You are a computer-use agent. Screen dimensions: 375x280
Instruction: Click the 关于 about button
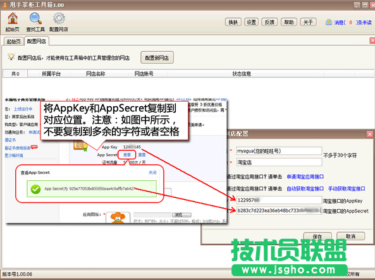308,22
